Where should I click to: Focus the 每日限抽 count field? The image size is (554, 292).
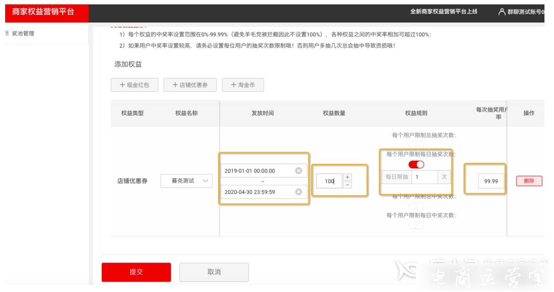[x=424, y=177]
